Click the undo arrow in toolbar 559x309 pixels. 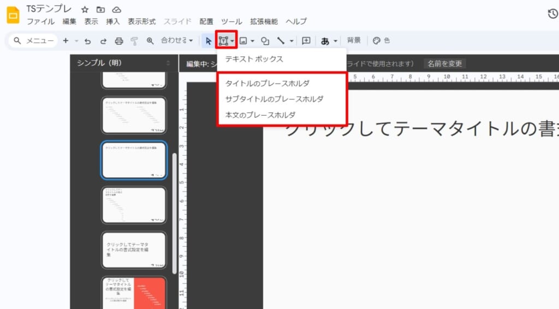[x=87, y=41]
